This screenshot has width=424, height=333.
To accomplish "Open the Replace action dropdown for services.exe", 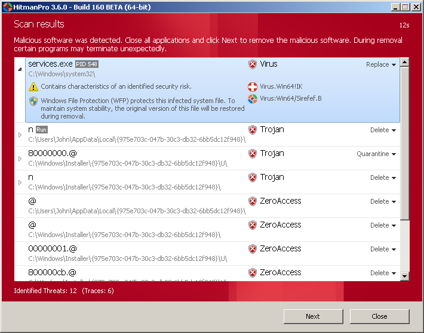I will pos(381,64).
